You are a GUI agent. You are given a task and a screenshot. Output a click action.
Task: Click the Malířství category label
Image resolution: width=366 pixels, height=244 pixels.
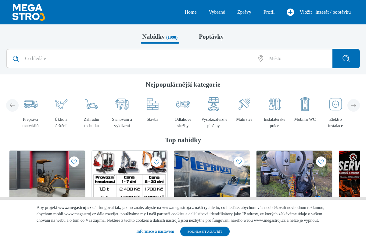click(244, 119)
